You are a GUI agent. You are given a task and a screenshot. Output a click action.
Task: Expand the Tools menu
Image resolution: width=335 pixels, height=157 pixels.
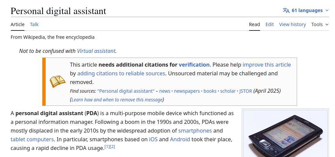[x=320, y=24]
